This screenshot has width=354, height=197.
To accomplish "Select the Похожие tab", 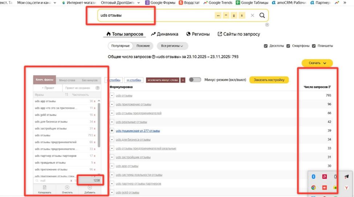I will pos(143,46).
